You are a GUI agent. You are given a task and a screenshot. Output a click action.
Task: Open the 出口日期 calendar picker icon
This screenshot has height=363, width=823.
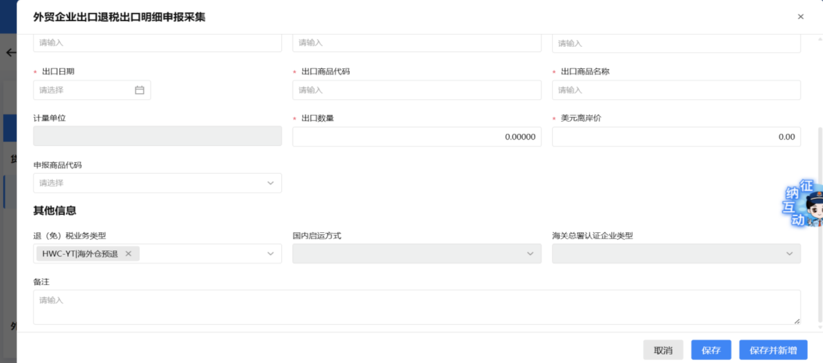(139, 90)
